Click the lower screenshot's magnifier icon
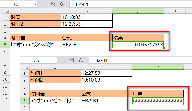The width and height of the screenshot is (192, 111). click(x=73, y=60)
